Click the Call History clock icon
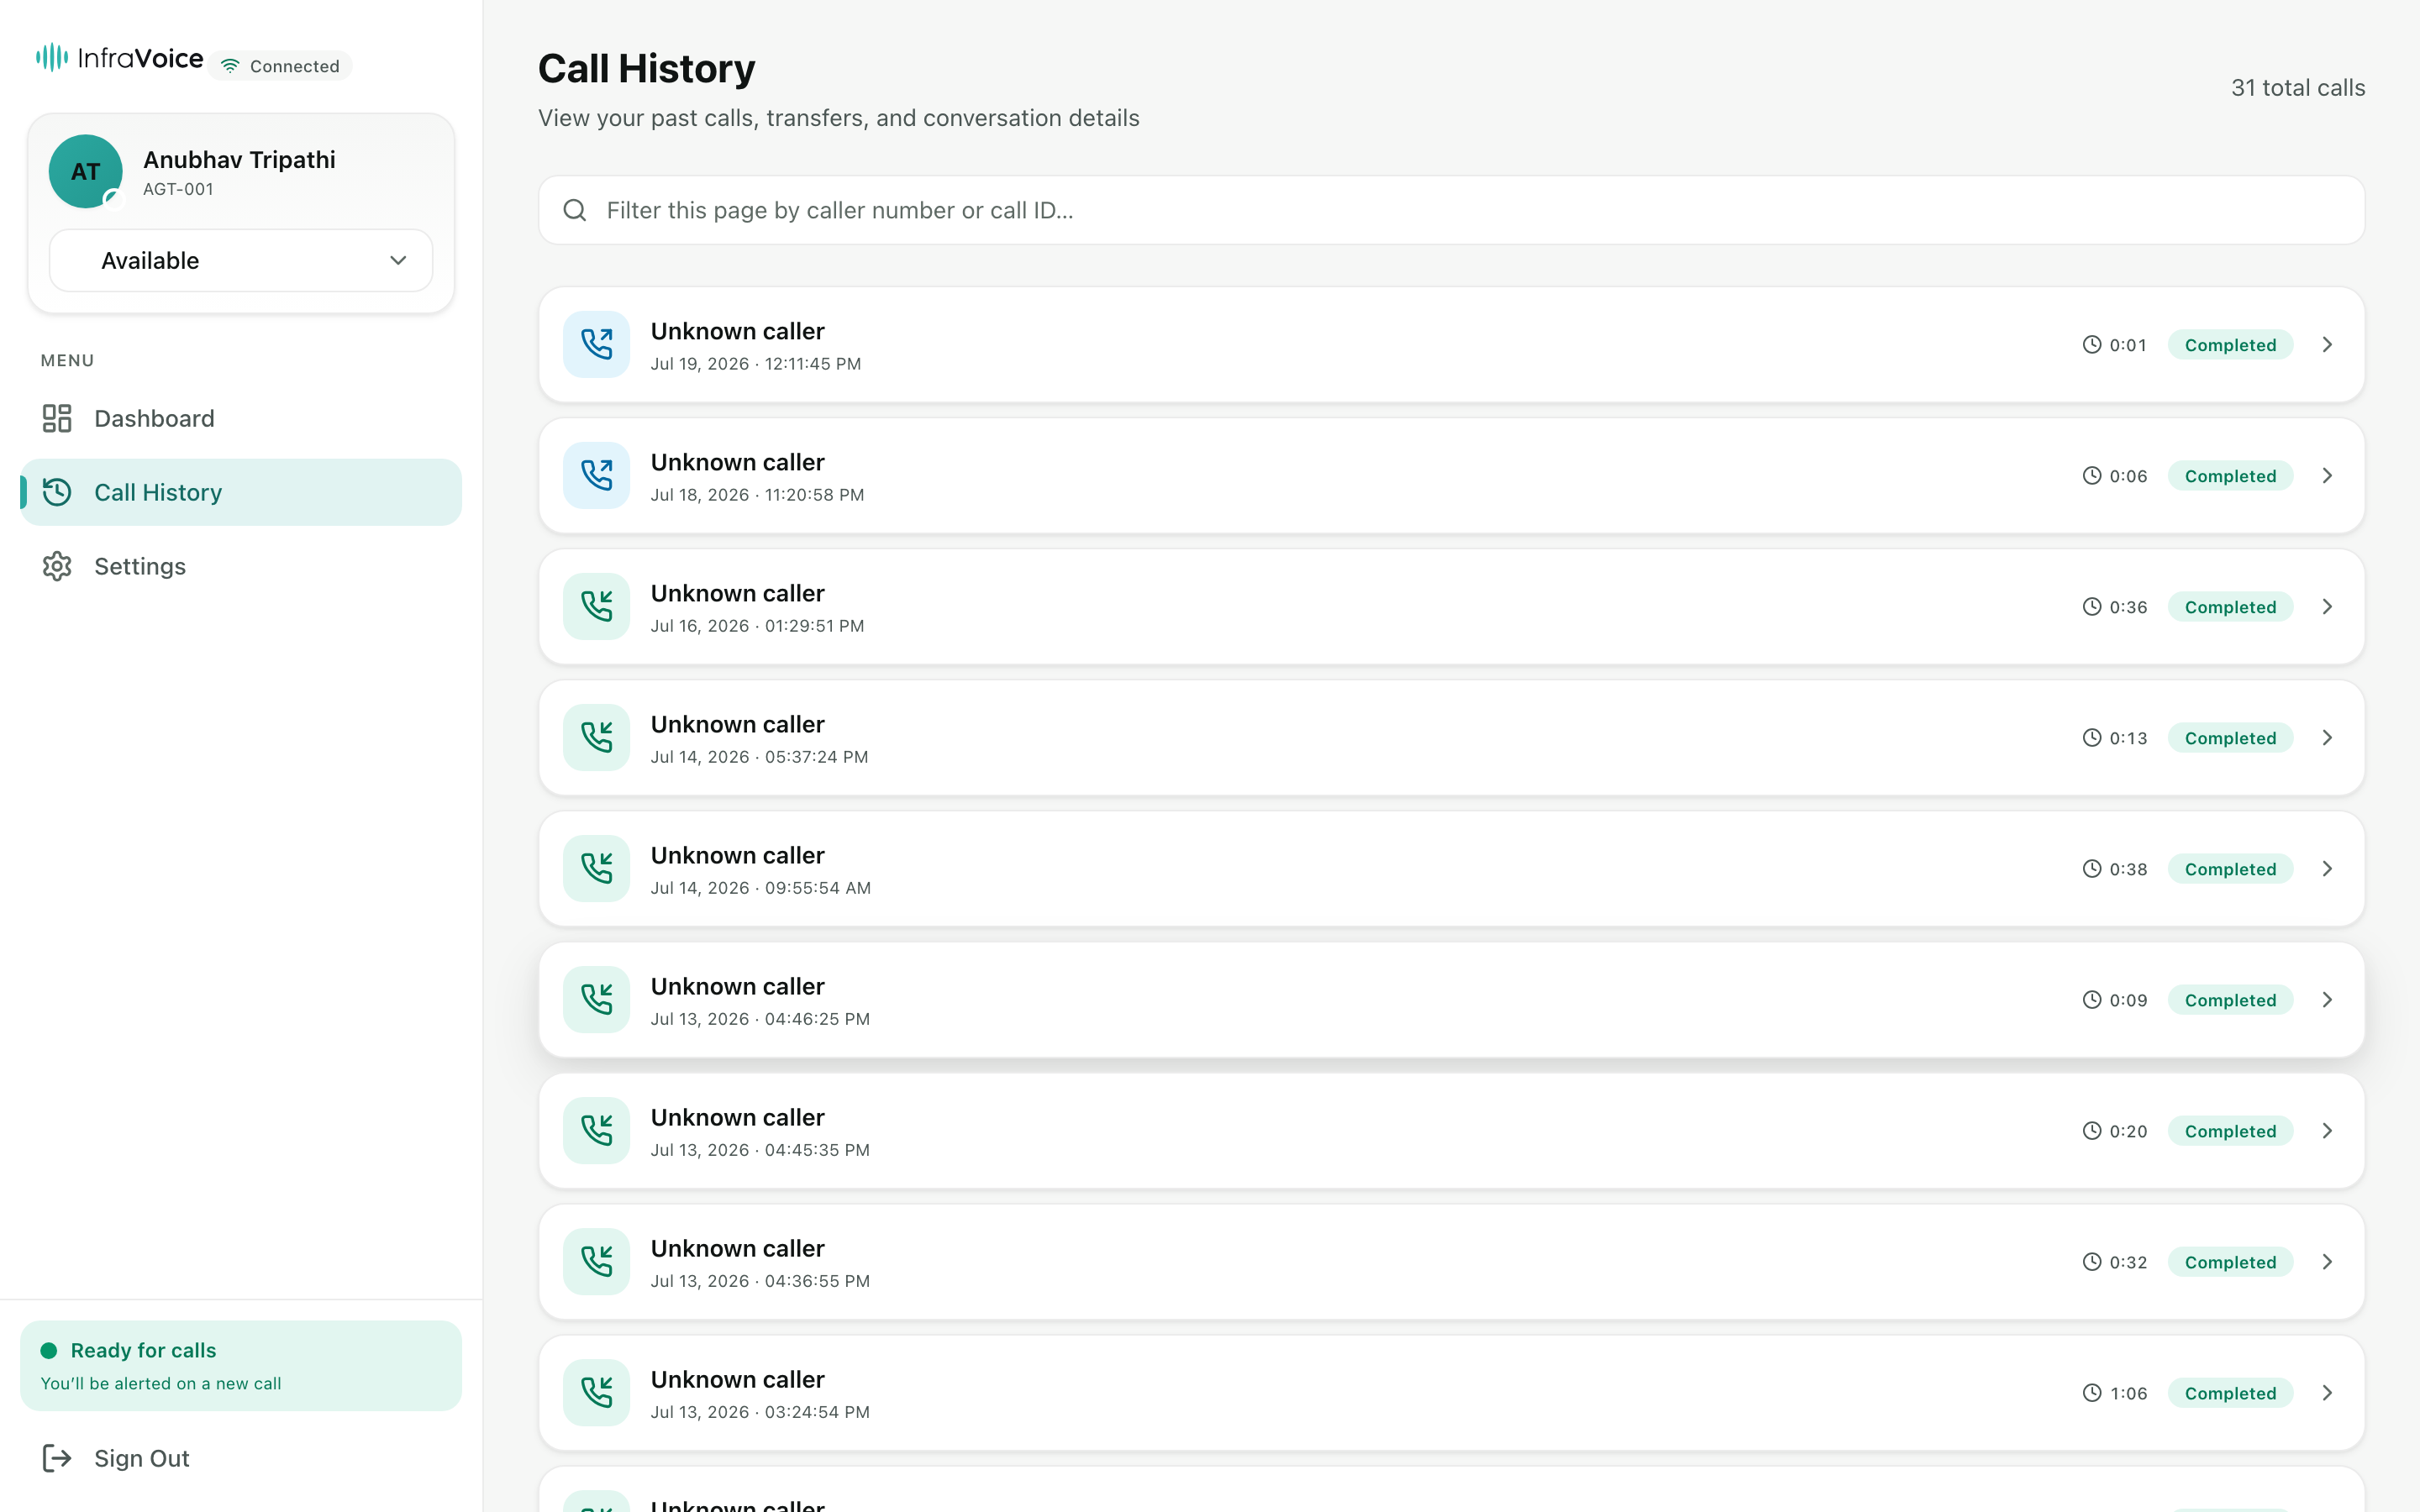Screen dimensions: 2420x1512 click(57, 492)
